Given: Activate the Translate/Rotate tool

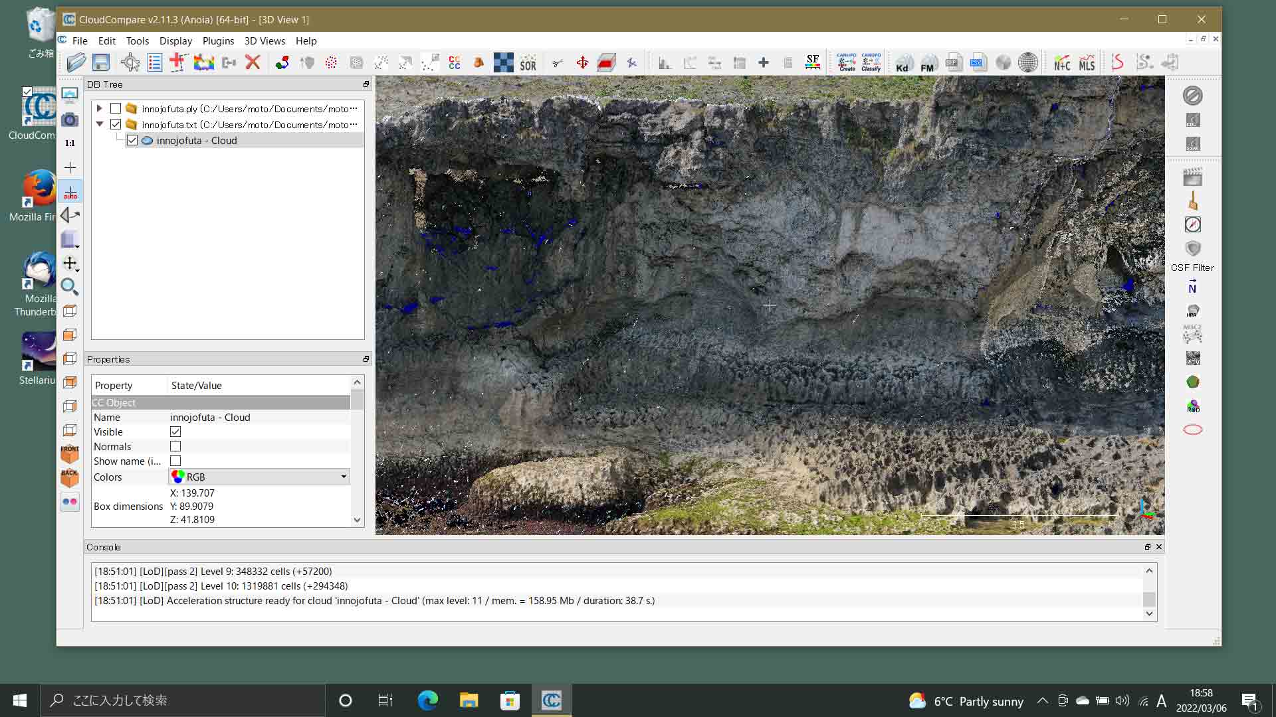Looking at the screenshot, I should [582, 62].
